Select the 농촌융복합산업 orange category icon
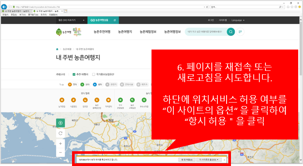The width and height of the screenshot is (303, 166). (97, 100)
